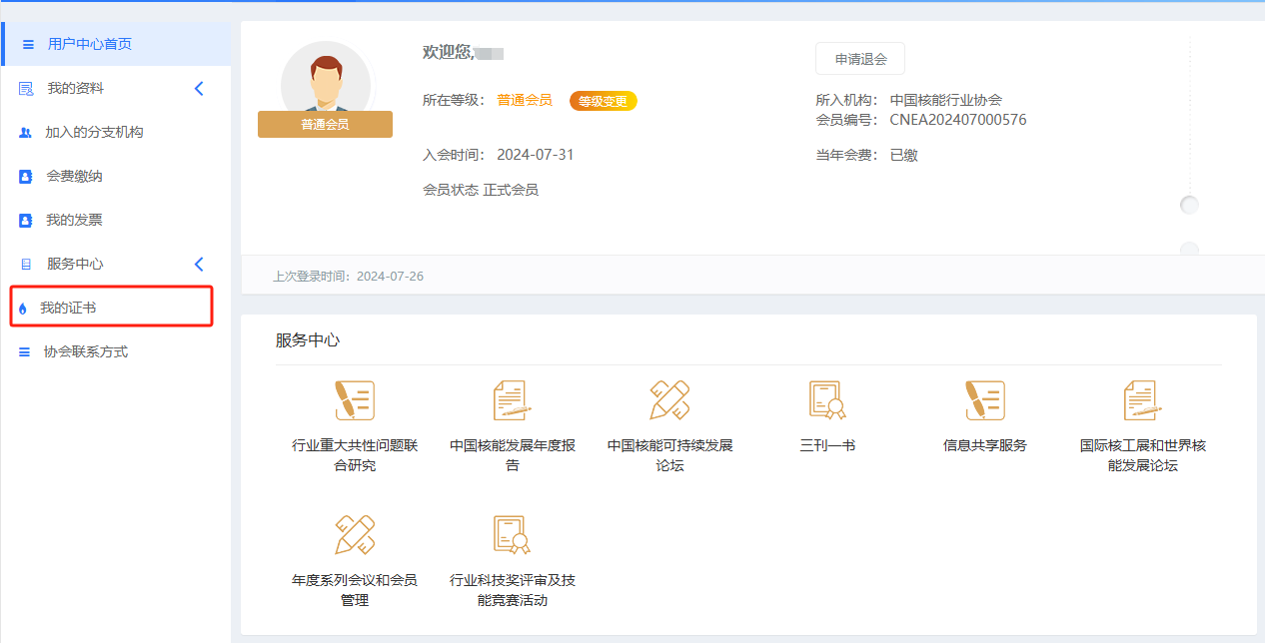1265x643 pixels.
Task: Click the 普通会员 badge under avatar
Action: pos(325,125)
